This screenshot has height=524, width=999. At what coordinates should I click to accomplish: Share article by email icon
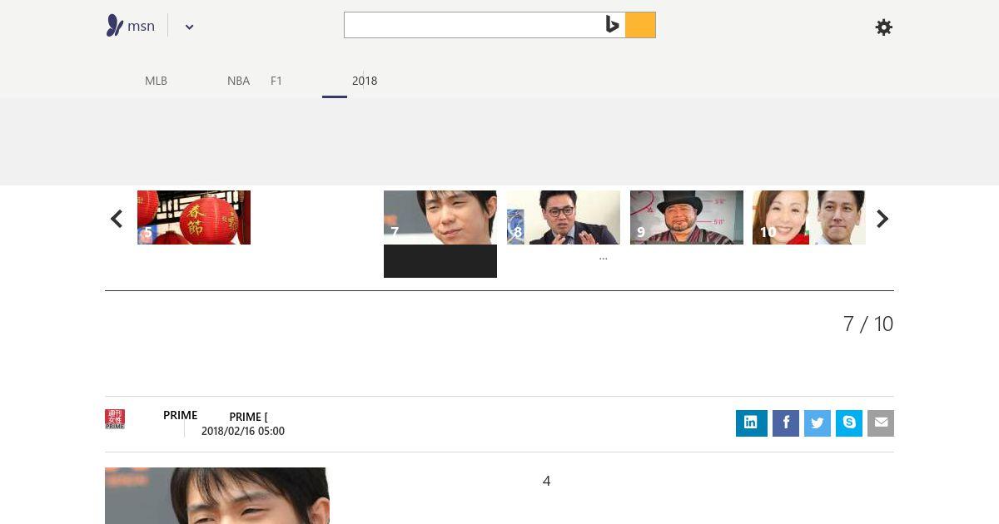pyautogui.click(x=881, y=423)
